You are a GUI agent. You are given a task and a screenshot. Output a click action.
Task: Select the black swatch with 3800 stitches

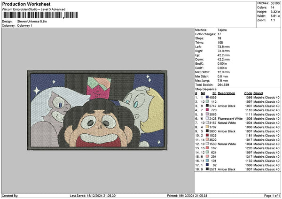[x=207, y=131]
